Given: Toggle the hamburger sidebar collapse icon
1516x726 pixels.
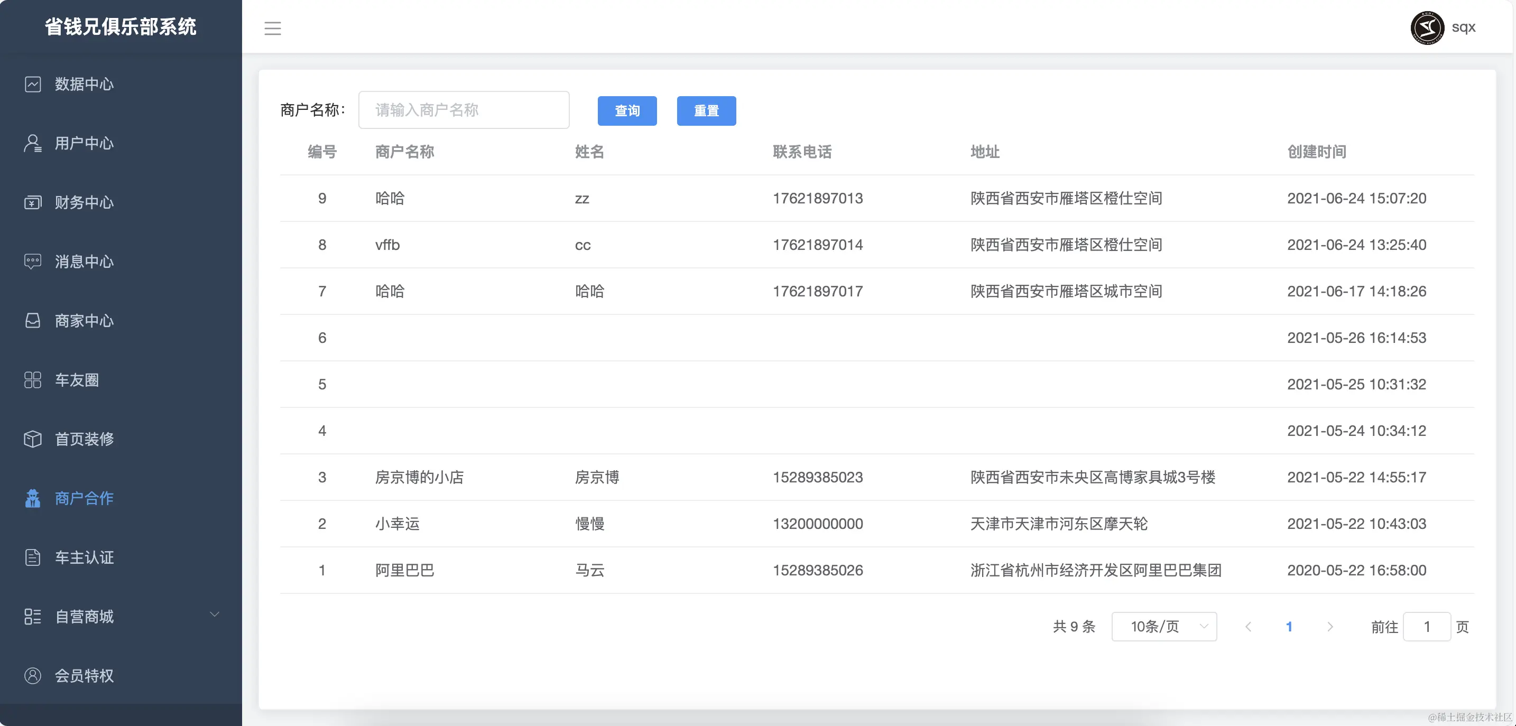Looking at the screenshot, I should (x=272, y=28).
